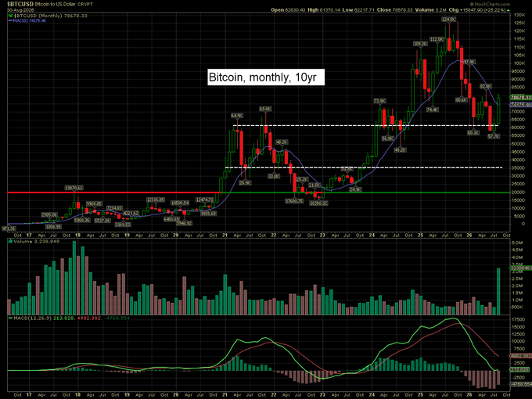This screenshot has width=532, height=399.
Task: Click the 48.2K price label
Action: click(282, 142)
